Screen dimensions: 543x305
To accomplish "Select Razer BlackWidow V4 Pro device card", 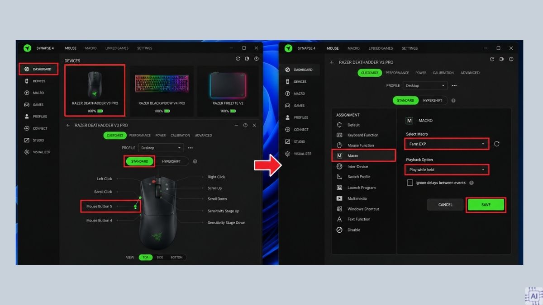I will tap(162, 90).
